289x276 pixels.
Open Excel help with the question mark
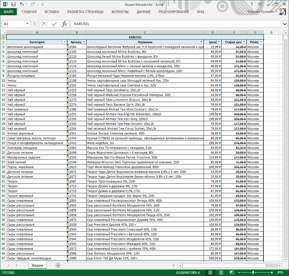point(252,4)
